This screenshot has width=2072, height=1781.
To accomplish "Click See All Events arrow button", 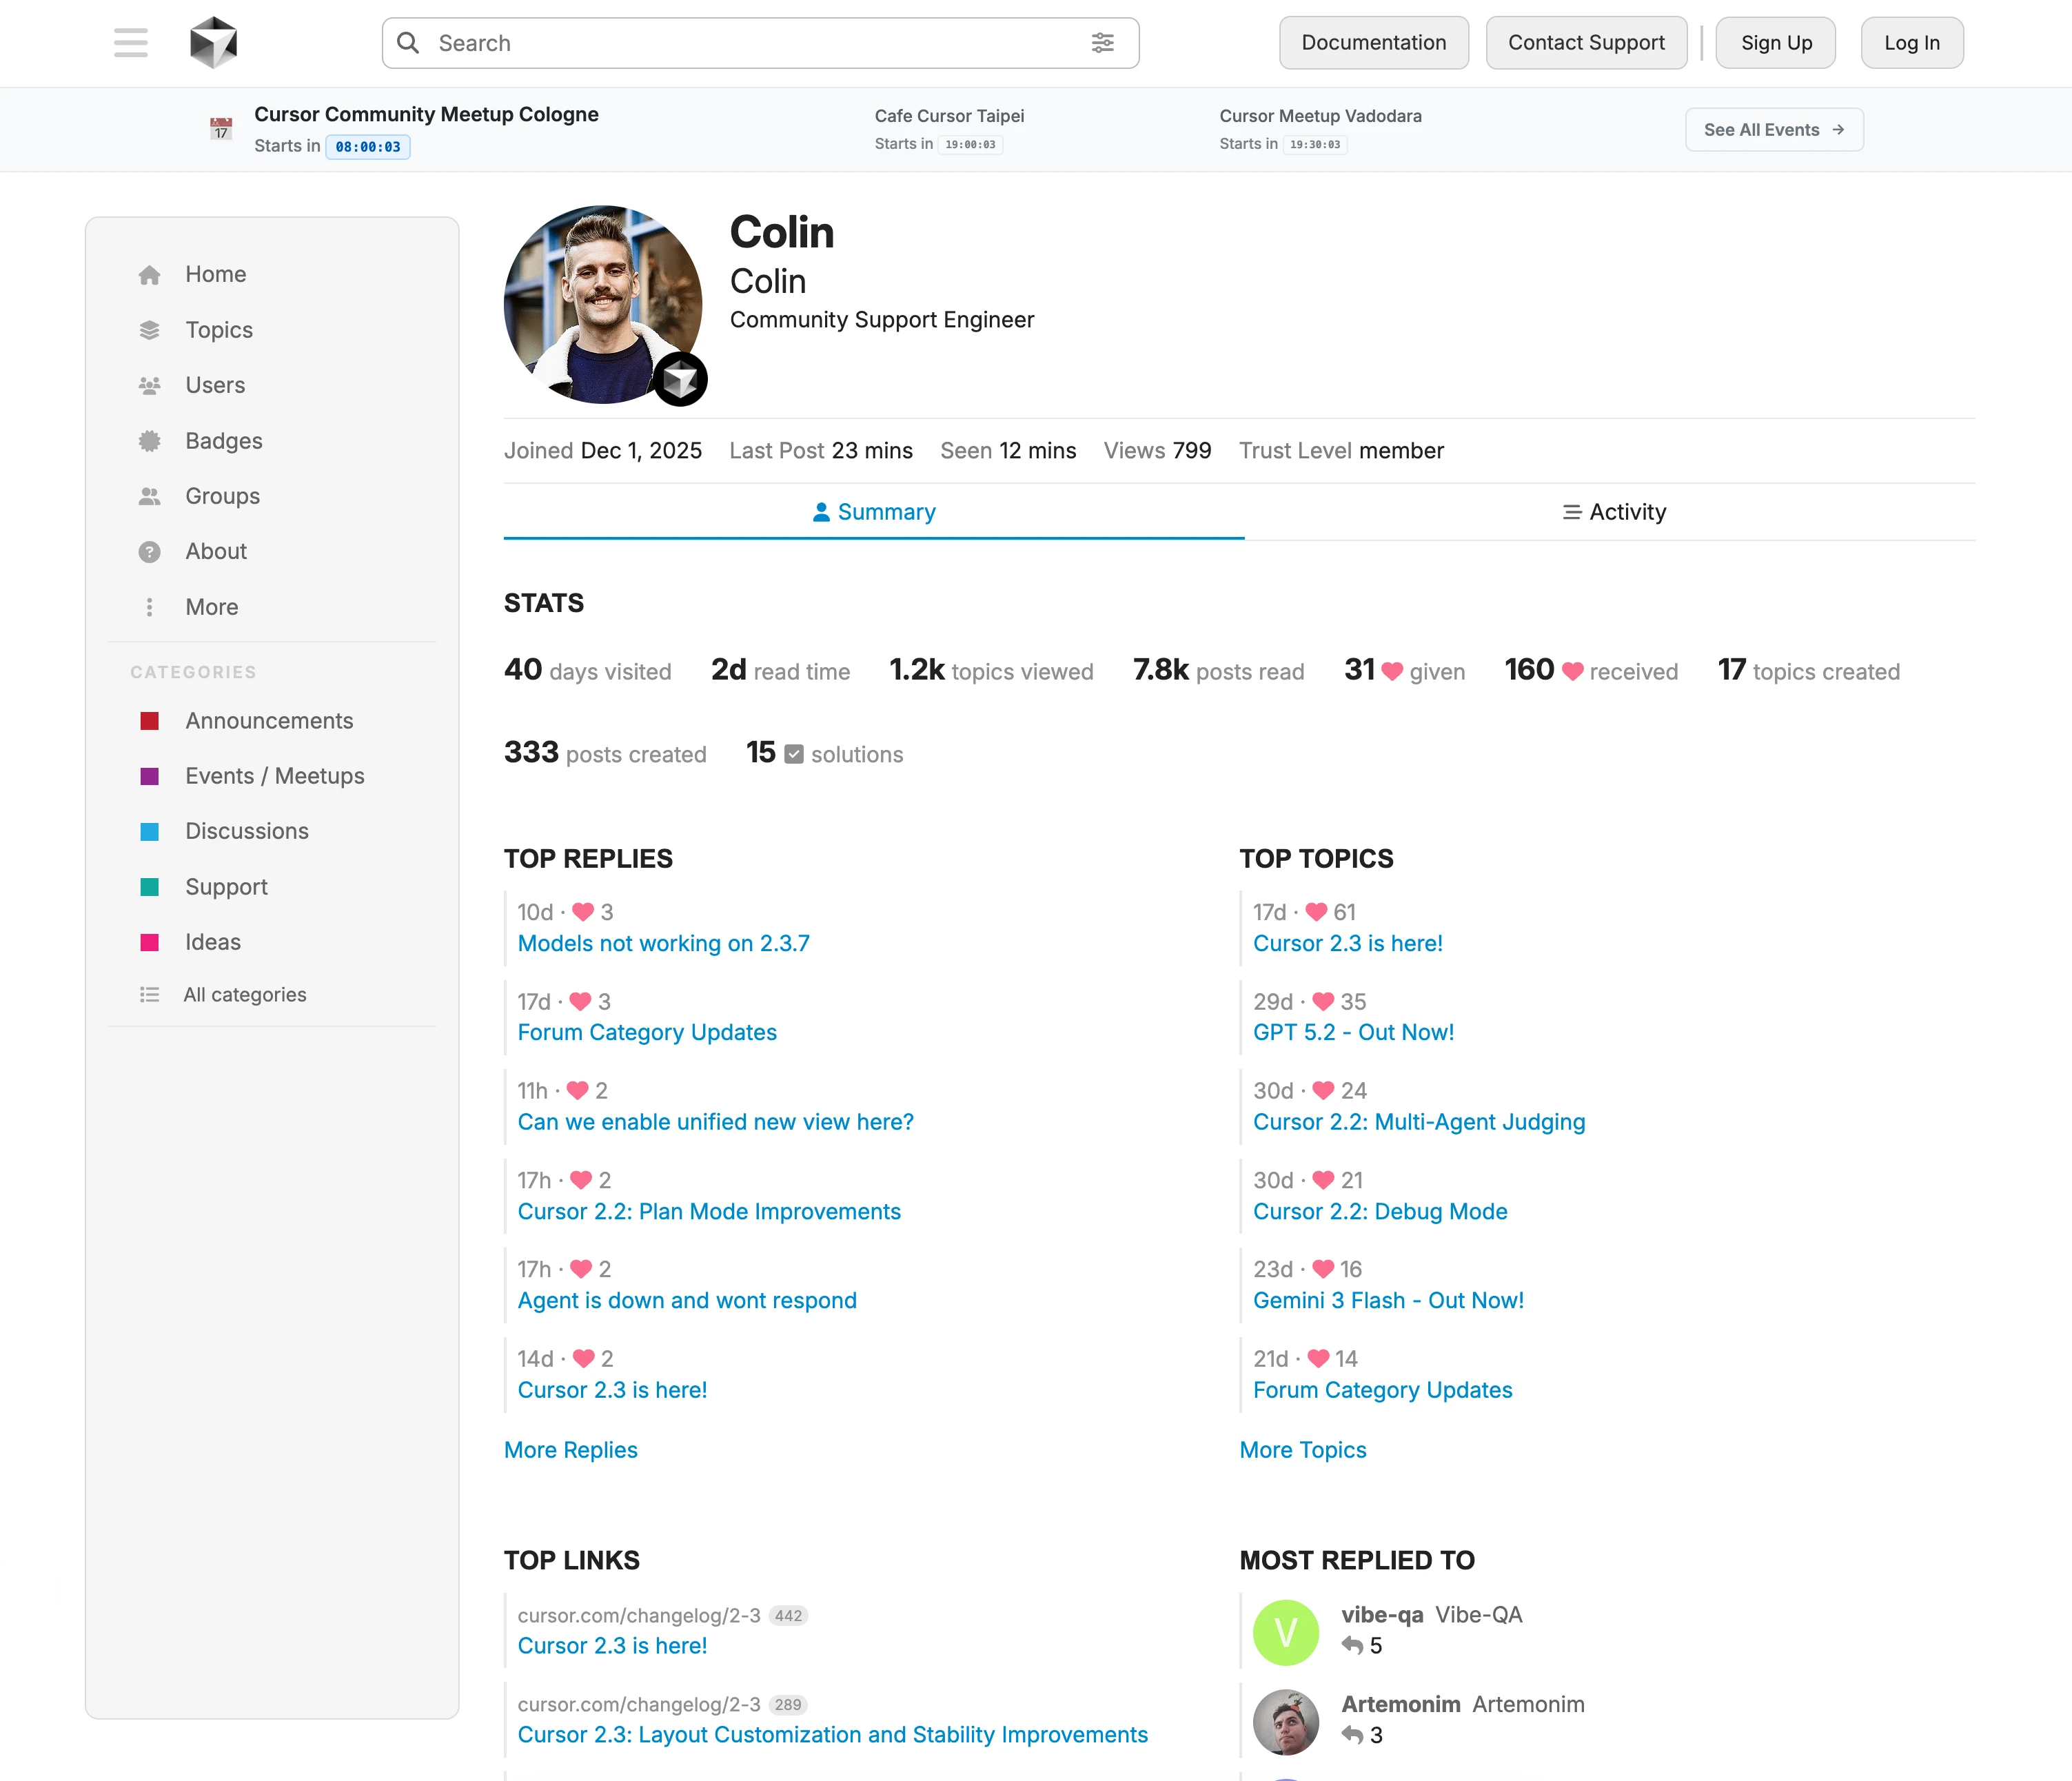I will (1773, 130).
